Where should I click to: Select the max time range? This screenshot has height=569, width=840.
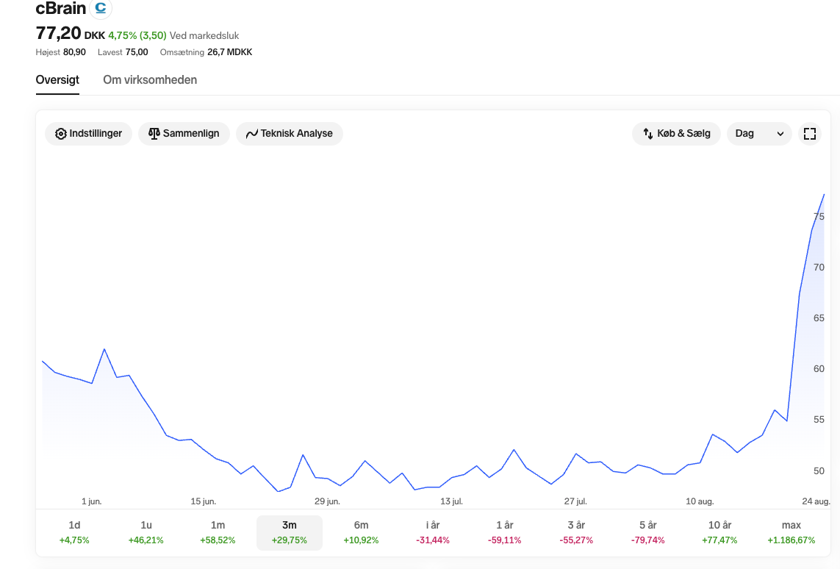791,532
